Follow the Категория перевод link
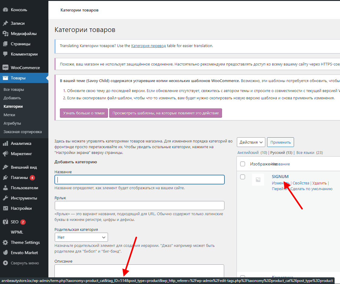This screenshot has height=284, width=340. [149, 46]
